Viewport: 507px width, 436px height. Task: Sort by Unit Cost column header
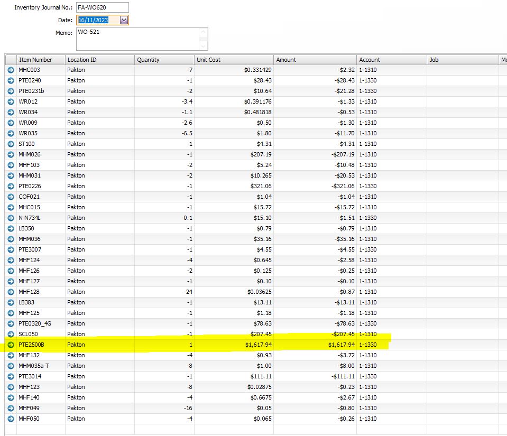coord(234,60)
